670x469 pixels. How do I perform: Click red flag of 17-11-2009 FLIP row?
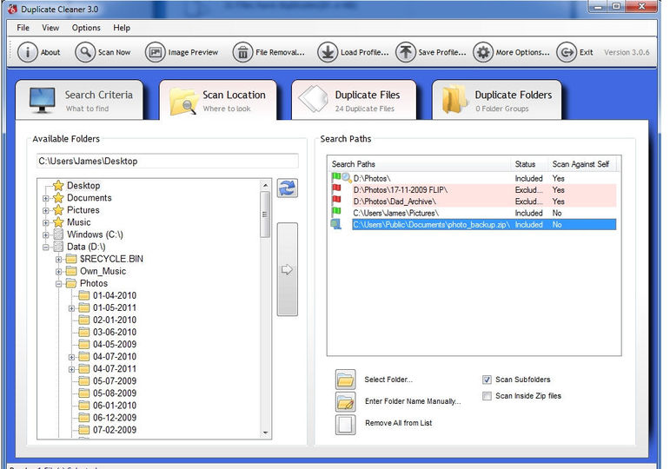(336, 188)
